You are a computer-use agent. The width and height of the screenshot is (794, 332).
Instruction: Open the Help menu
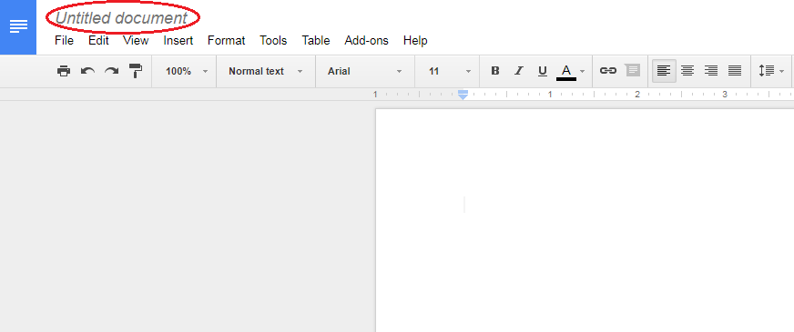click(x=415, y=41)
